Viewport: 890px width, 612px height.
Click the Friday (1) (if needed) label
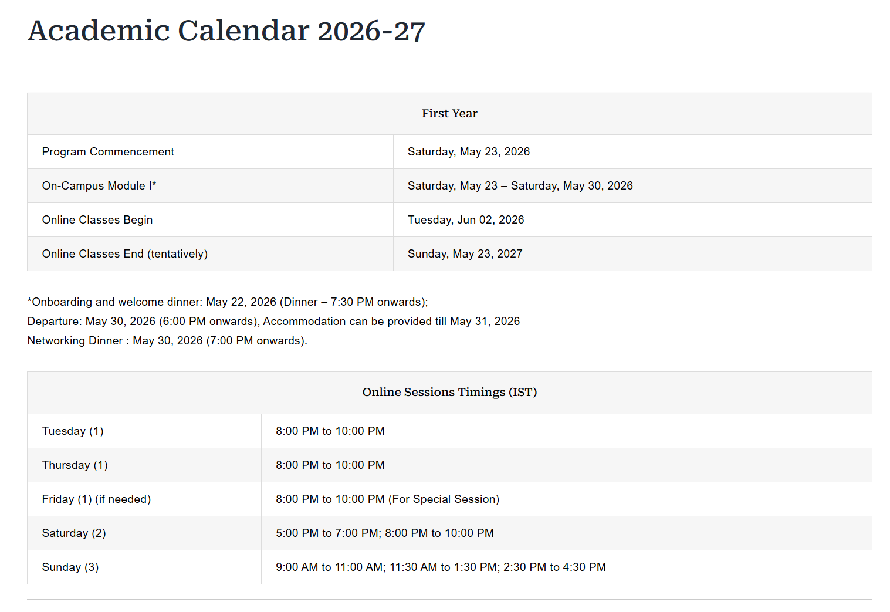tap(96, 499)
